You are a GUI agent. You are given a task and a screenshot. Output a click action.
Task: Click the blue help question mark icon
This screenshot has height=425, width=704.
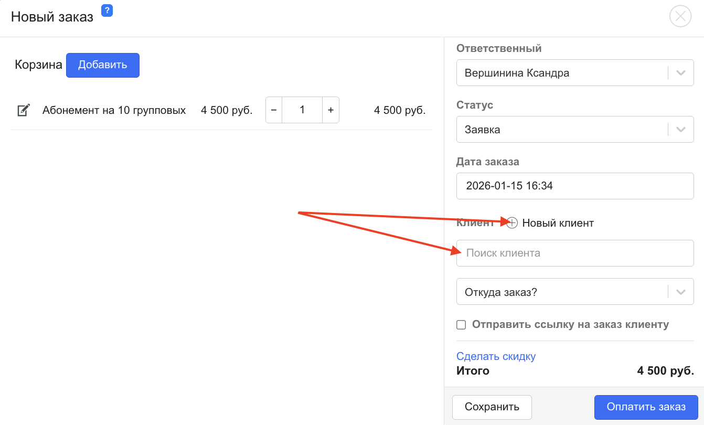tap(107, 10)
